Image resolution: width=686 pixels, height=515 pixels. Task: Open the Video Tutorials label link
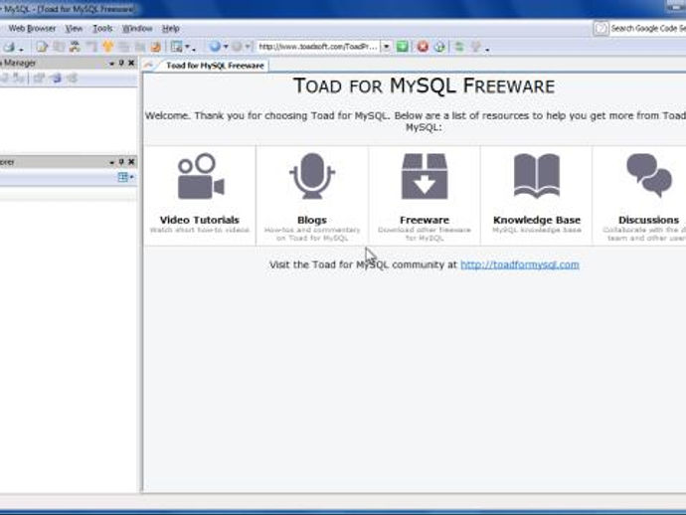[200, 220]
